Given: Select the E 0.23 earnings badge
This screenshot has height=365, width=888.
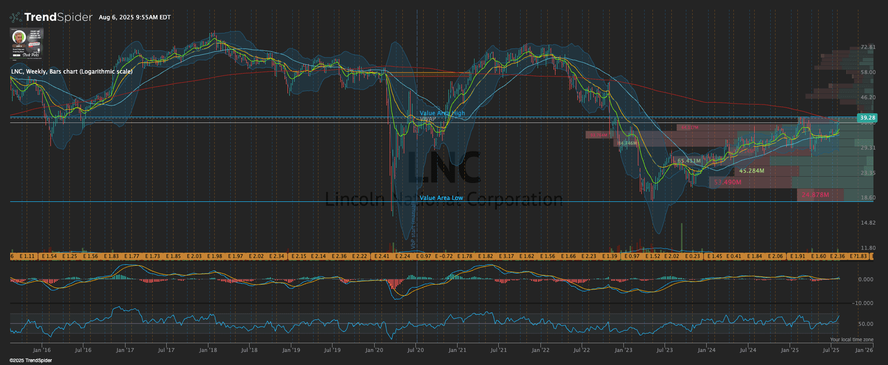Looking at the screenshot, I should click(692, 256).
